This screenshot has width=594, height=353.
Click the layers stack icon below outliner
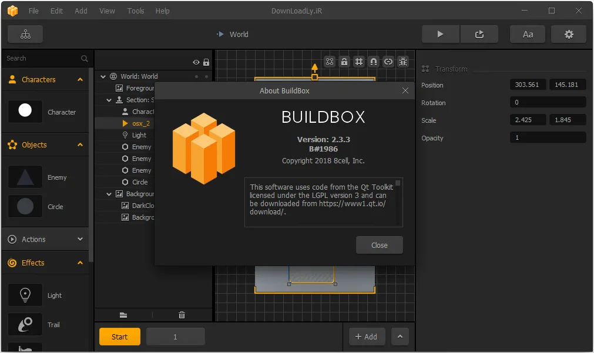123,315
